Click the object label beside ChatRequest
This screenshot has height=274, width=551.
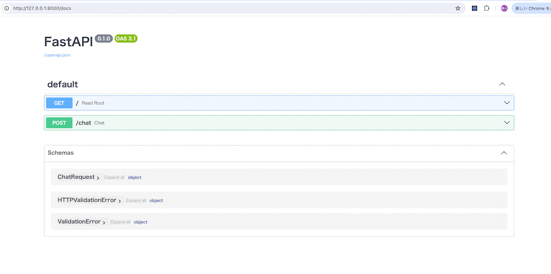(135, 177)
